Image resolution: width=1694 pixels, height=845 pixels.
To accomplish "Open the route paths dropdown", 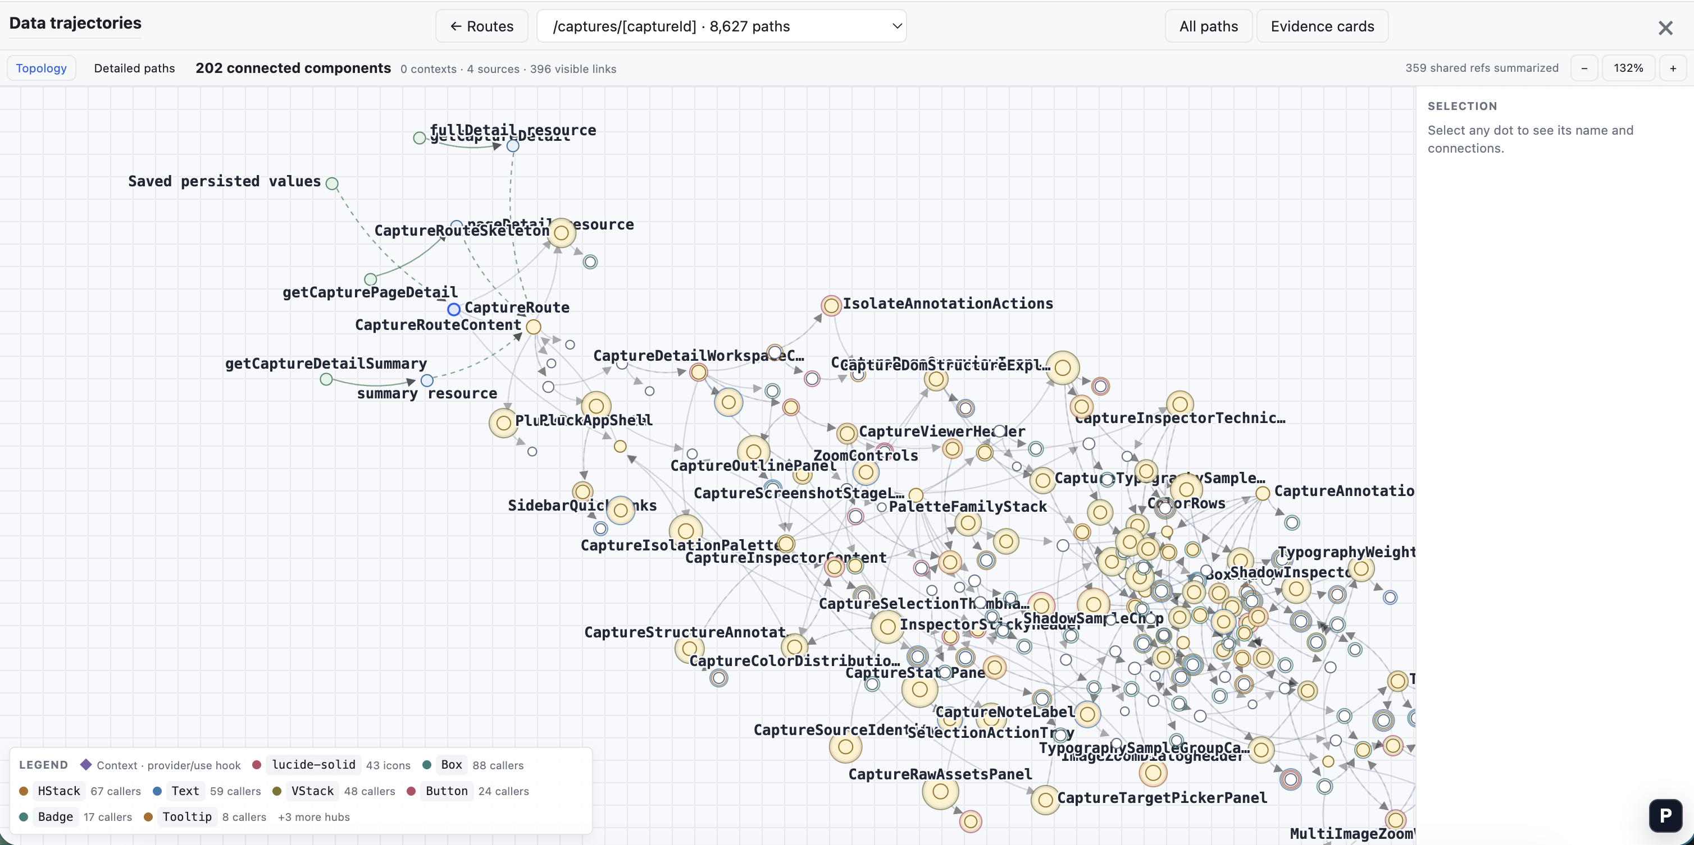I will pyautogui.click(x=721, y=26).
